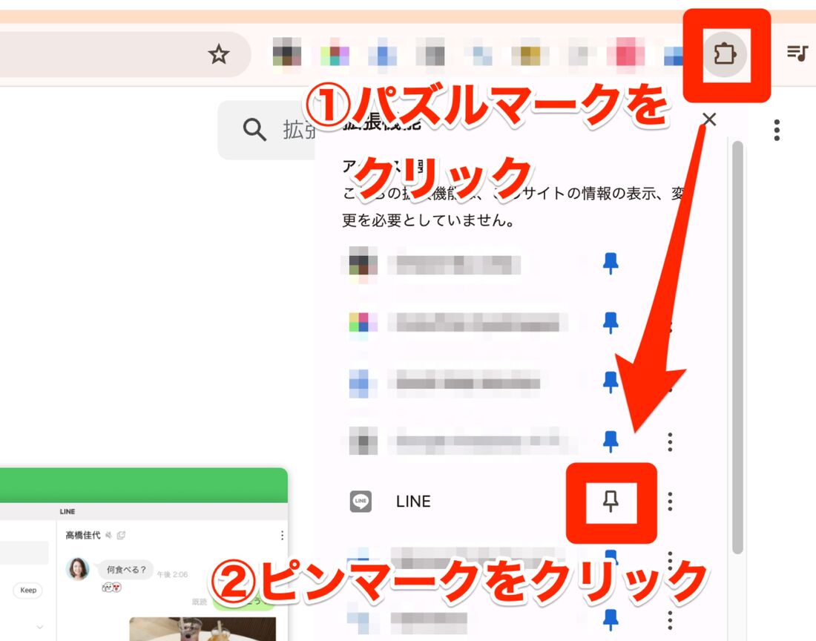
Task: Open the three-dot menu in 高橋佳代 chat
Action: (282, 536)
